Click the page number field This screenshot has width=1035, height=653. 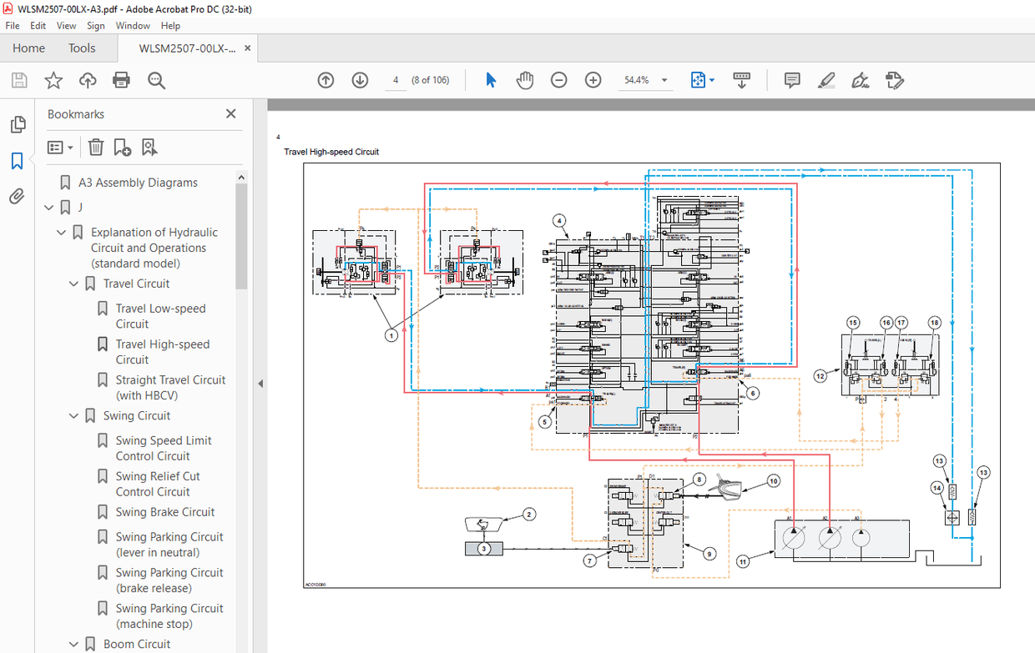pyautogui.click(x=395, y=79)
